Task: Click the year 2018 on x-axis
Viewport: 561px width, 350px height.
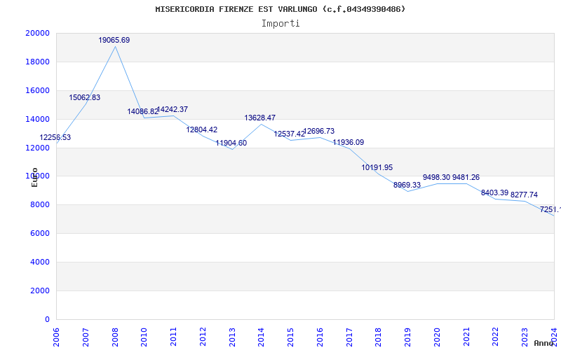Action: coord(379,337)
